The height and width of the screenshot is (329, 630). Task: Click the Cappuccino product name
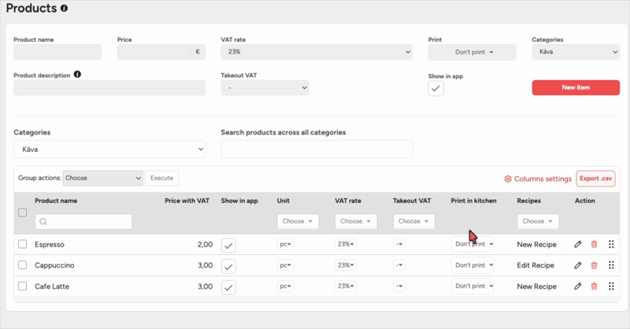click(x=54, y=265)
